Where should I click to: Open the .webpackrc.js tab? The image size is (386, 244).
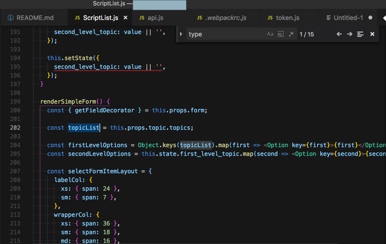click(x=226, y=18)
